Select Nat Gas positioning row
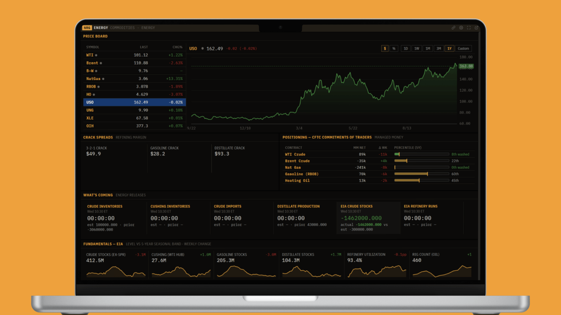 [x=379, y=167]
